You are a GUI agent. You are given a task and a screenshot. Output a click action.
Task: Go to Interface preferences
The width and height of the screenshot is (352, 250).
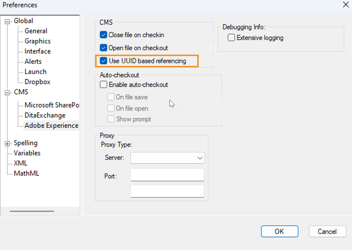[38, 51]
